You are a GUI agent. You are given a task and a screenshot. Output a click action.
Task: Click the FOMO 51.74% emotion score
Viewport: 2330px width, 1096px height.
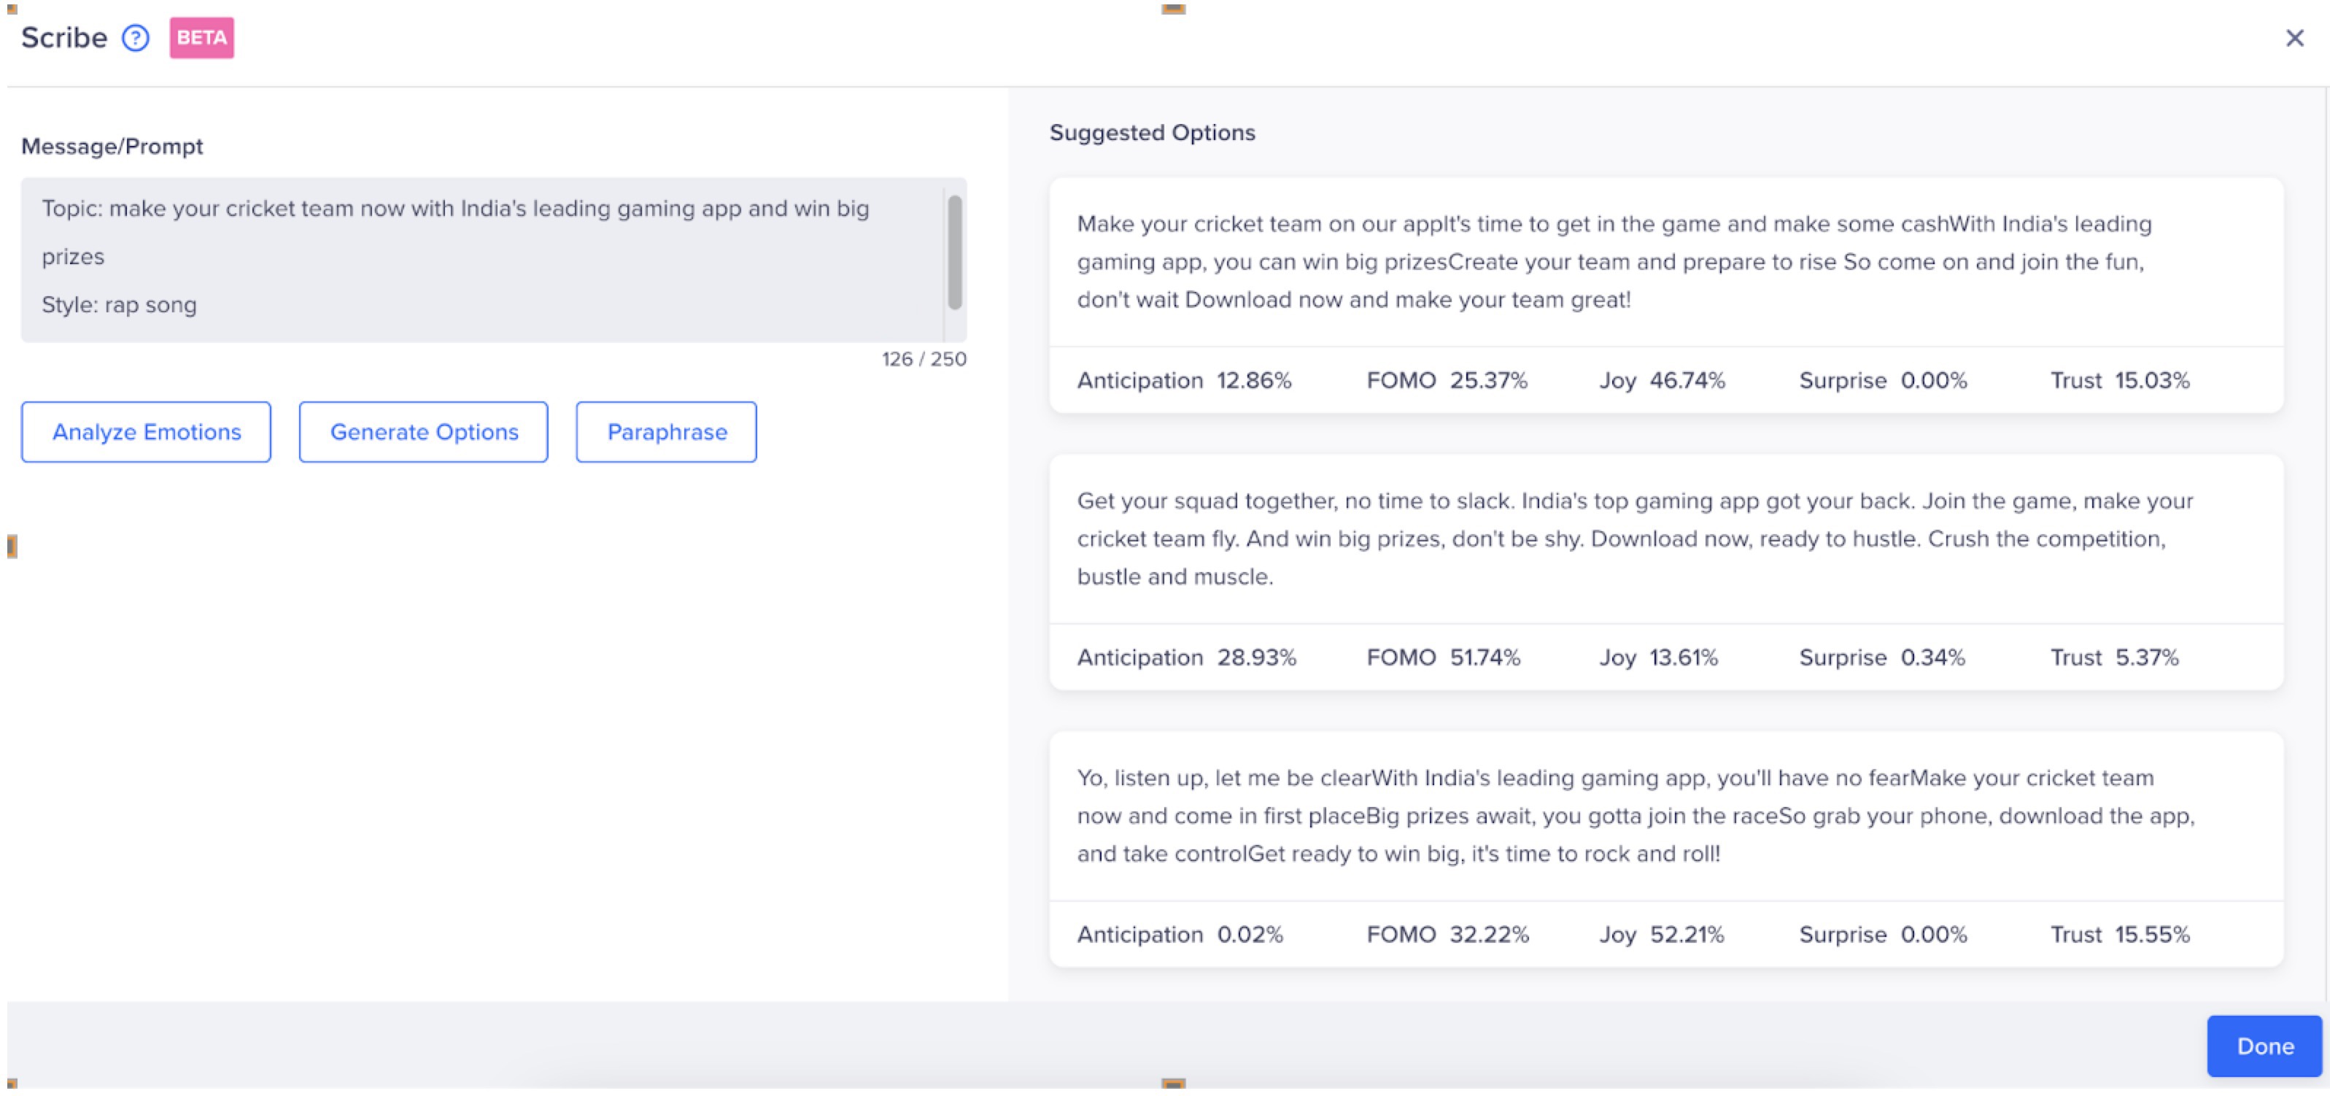coord(1444,657)
